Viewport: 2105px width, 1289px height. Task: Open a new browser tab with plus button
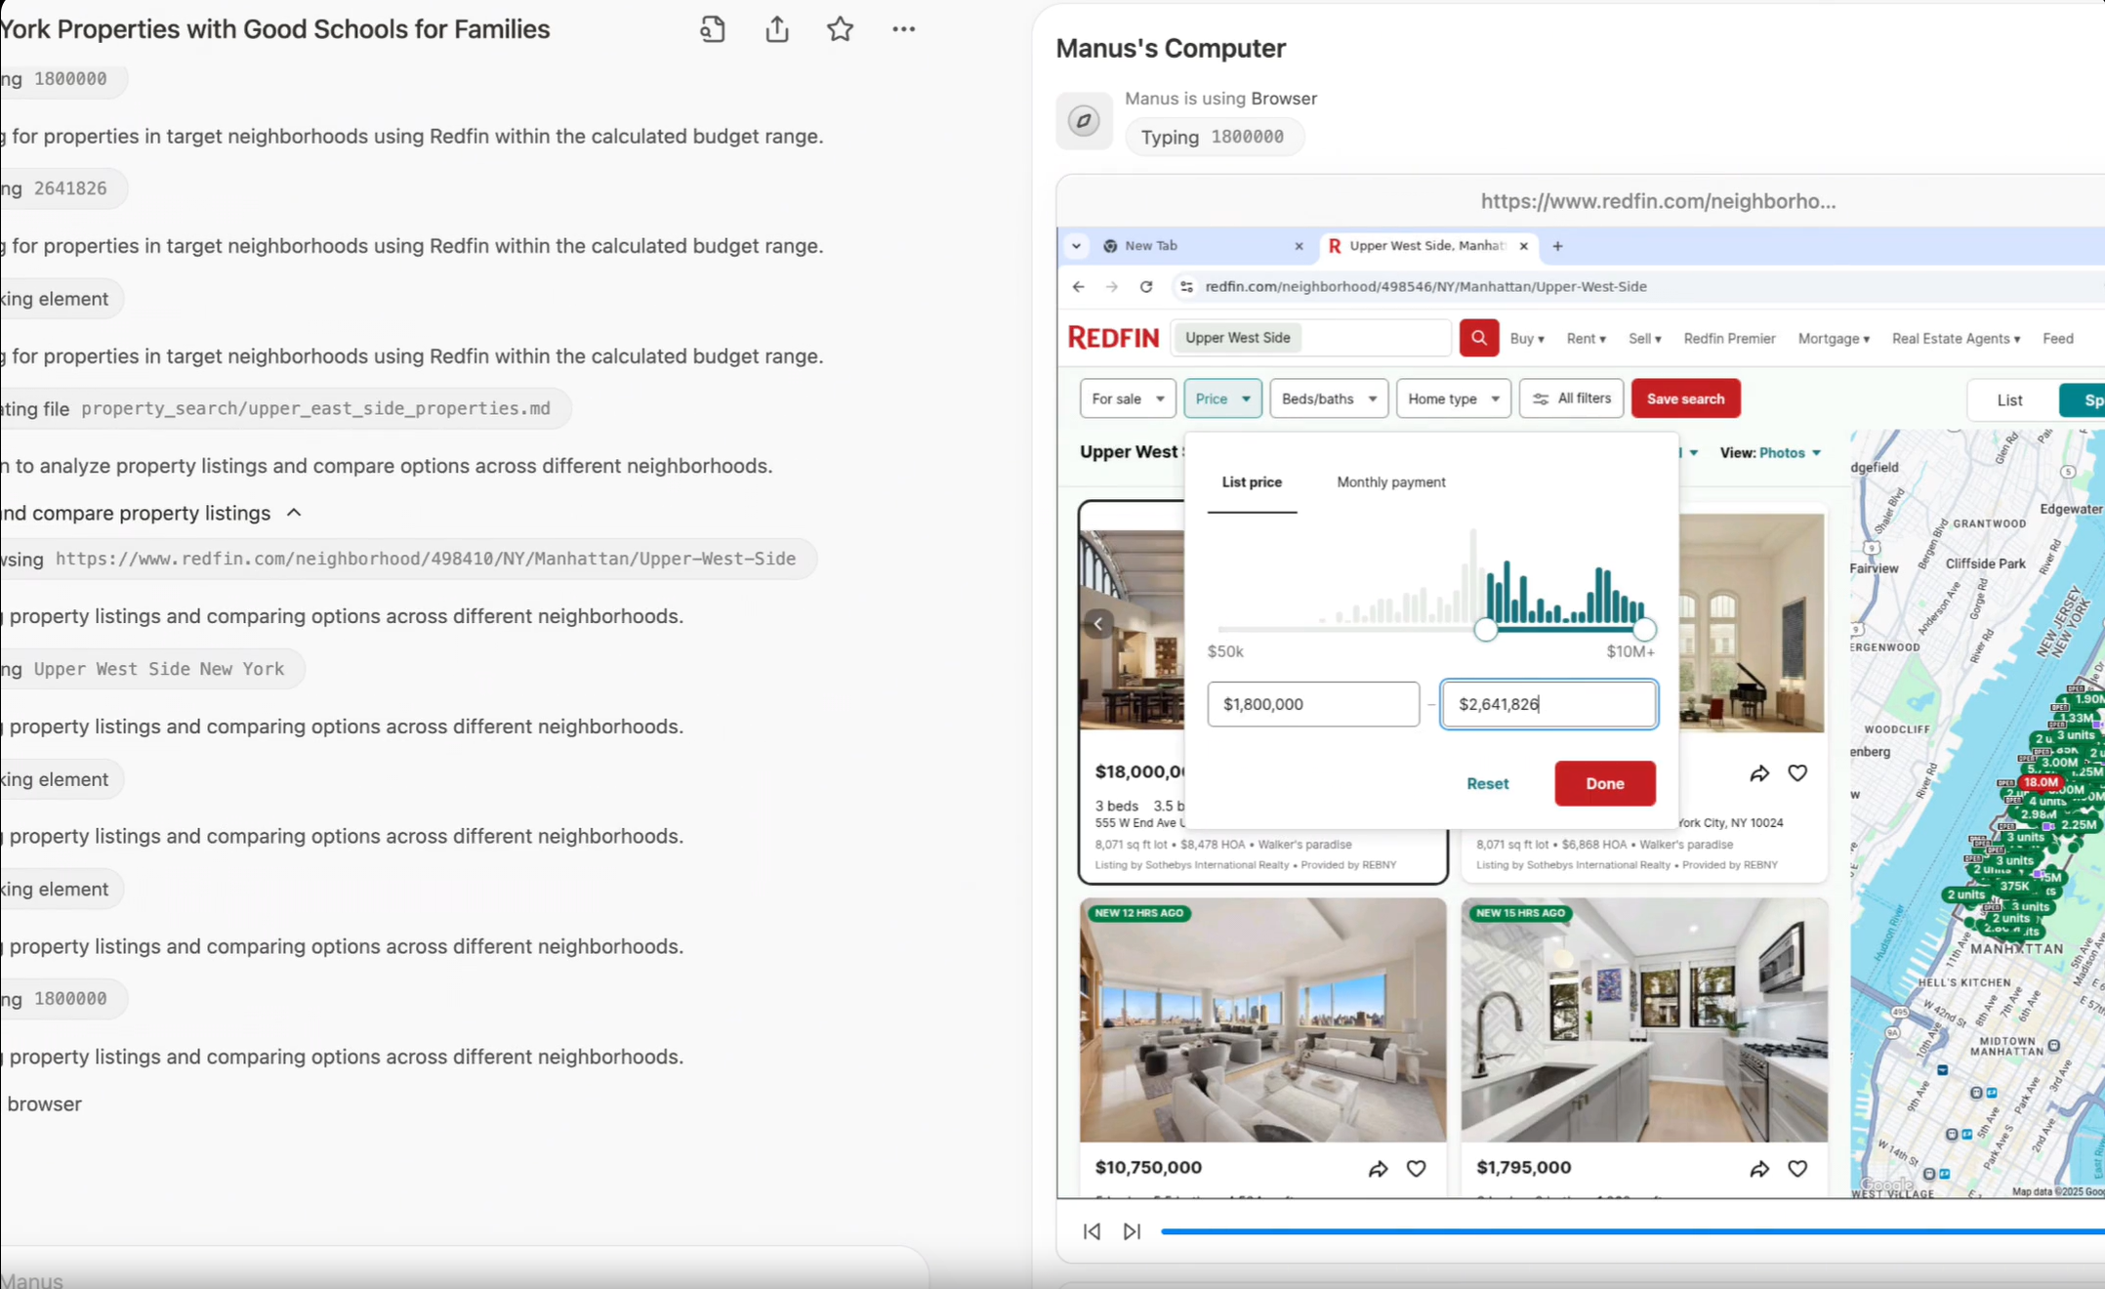pos(1557,246)
